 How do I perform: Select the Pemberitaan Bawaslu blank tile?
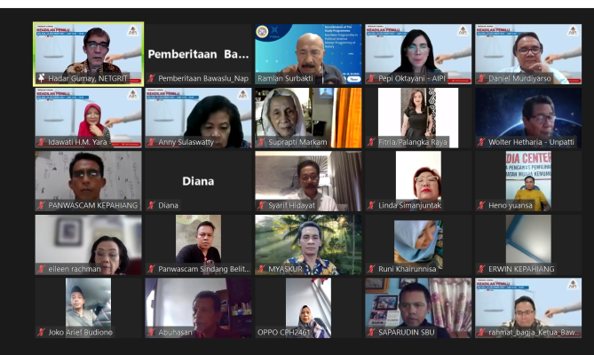[x=198, y=50]
